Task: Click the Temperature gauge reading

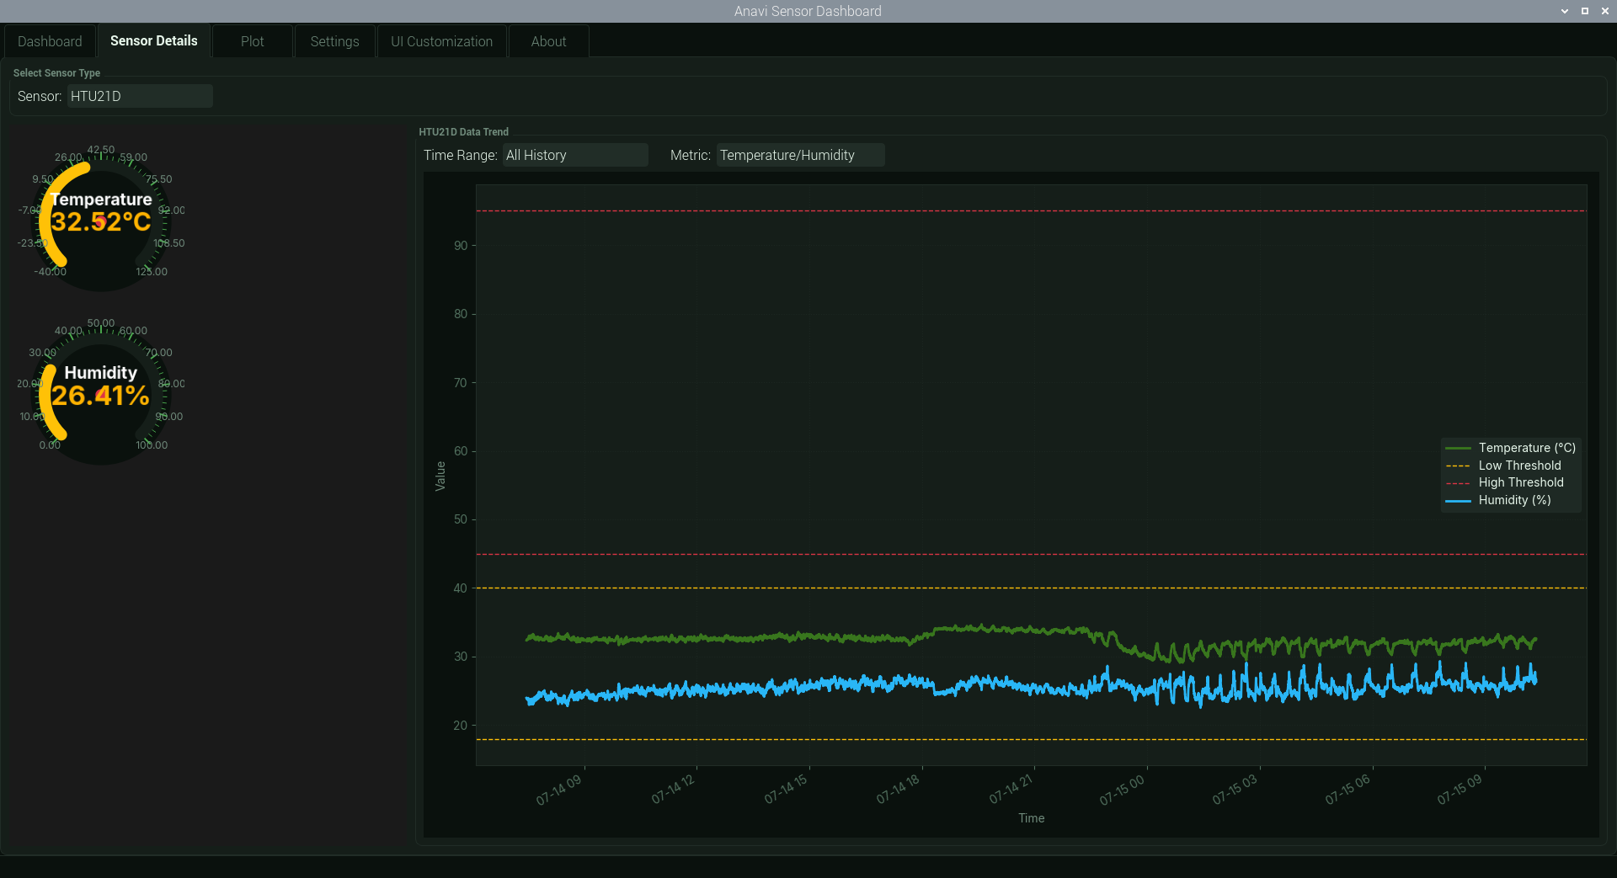Action: (101, 221)
